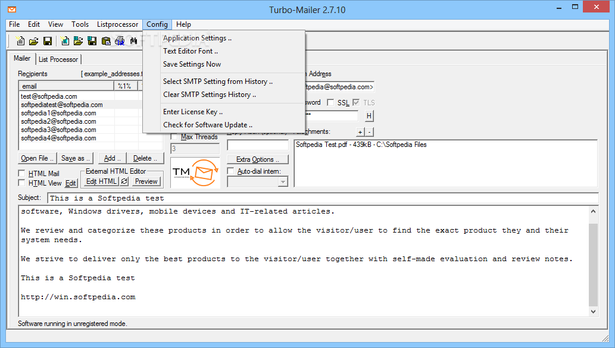
Task: Choose Enter License Key entry
Action: pyautogui.click(x=224, y=112)
